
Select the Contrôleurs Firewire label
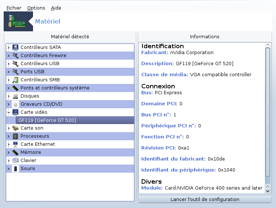tap(43, 56)
